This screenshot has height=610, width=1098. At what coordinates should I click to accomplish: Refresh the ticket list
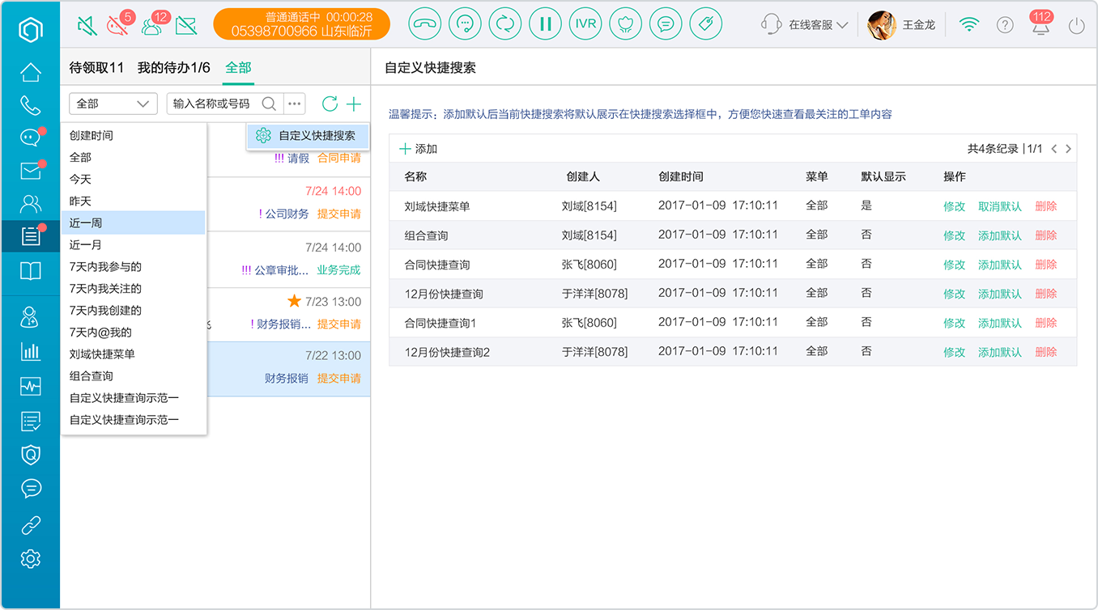[x=330, y=104]
